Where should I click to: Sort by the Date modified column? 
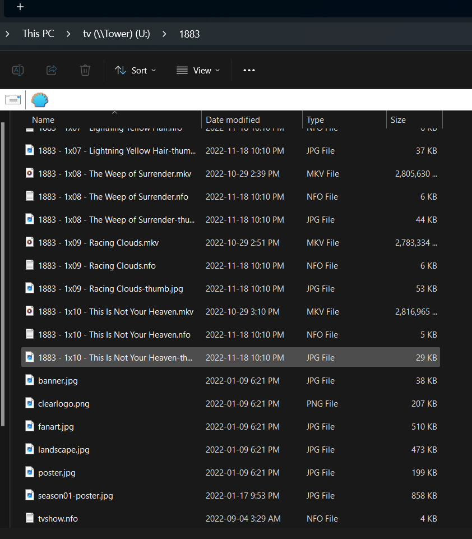(233, 119)
